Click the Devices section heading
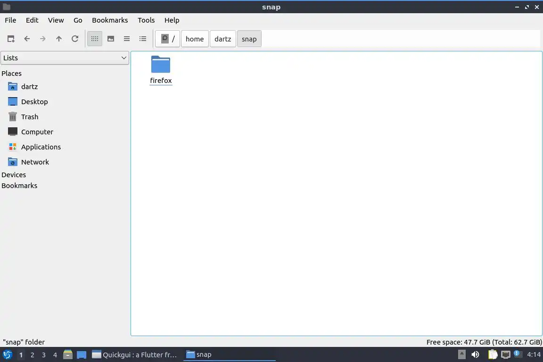This screenshot has width=543, height=362. (14, 174)
